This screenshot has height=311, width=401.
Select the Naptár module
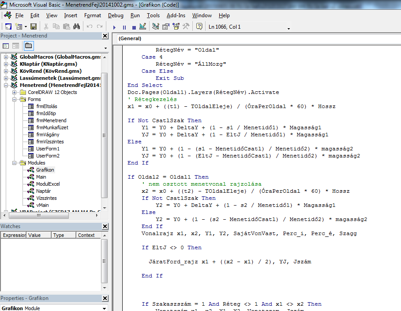[43, 191]
